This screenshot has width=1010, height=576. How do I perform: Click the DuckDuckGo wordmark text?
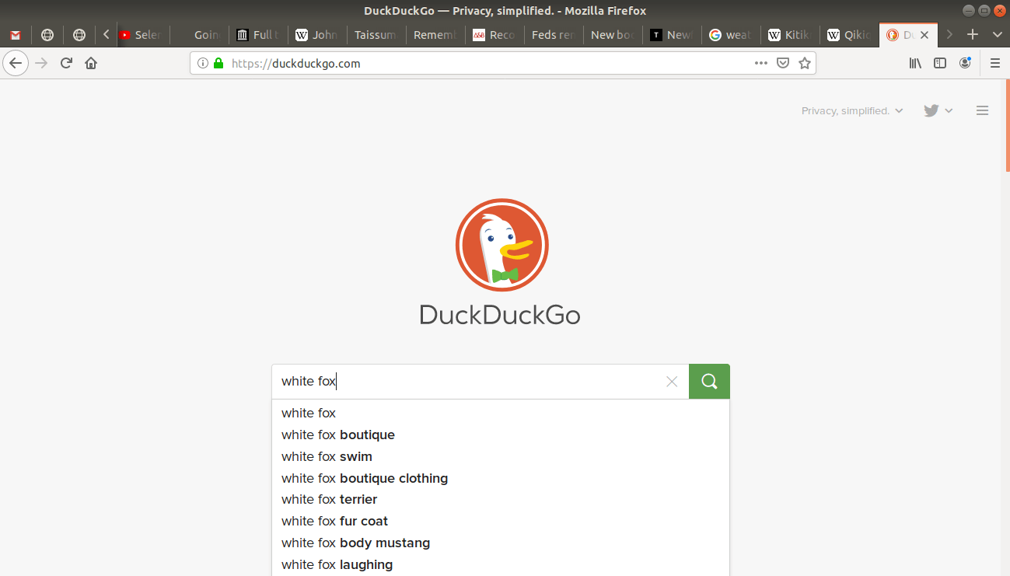click(x=500, y=315)
